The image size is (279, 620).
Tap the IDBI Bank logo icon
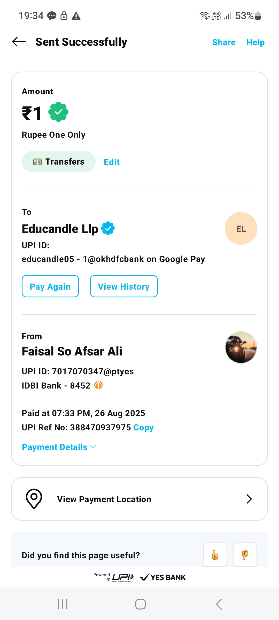click(98, 385)
